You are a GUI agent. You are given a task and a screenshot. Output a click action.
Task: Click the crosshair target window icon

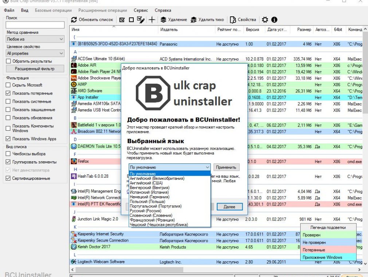point(152,20)
